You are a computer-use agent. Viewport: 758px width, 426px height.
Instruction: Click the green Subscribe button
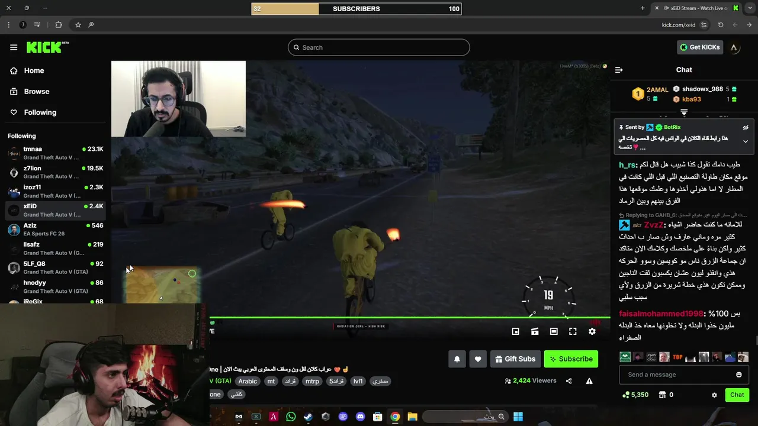click(571, 359)
